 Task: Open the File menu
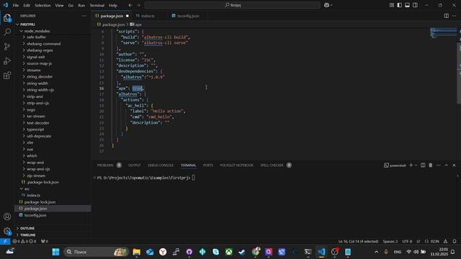16,5
